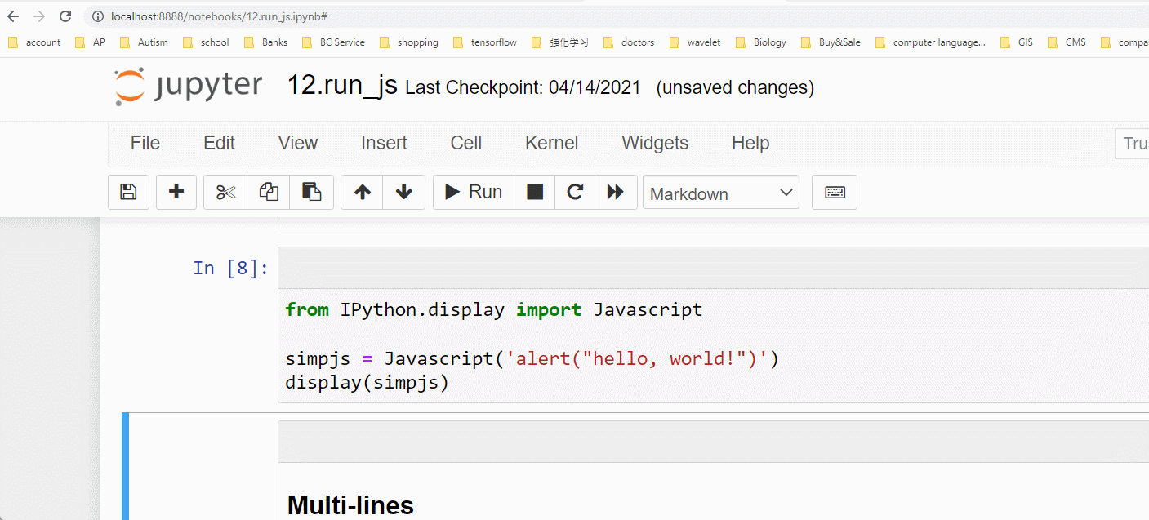Interrupt the kernel with stop icon
The image size is (1149, 520).
[x=534, y=193]
